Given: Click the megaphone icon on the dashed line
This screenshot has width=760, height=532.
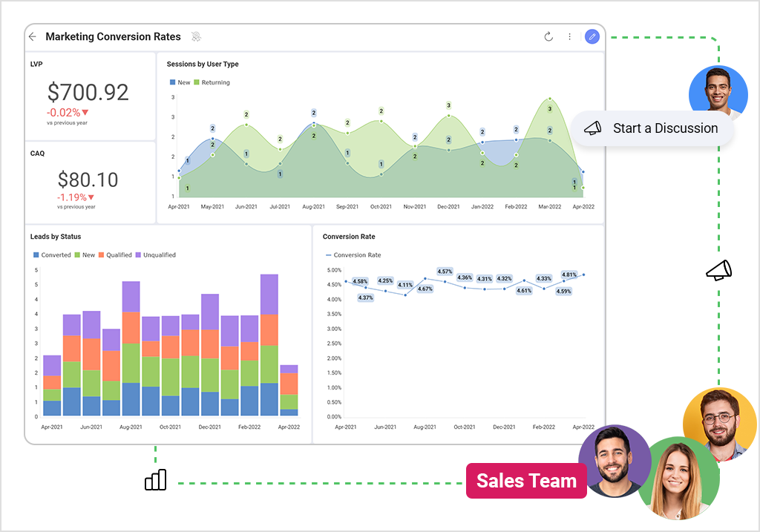Looking at the screenshot, I should [x=718, y=271].
